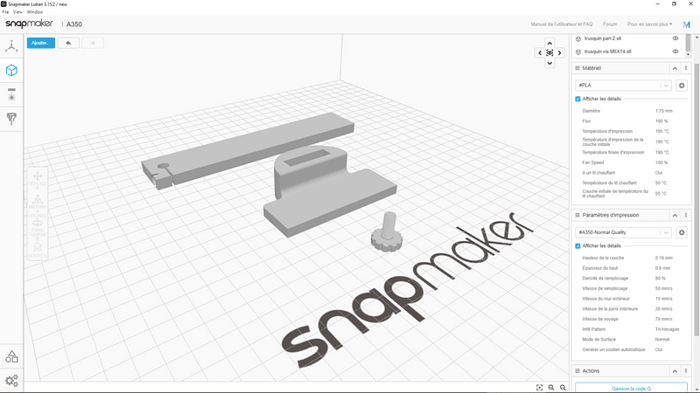This screenshot has height=393, width=700.
Task: Open material settings gear next to #PLA
Action: 682,85
